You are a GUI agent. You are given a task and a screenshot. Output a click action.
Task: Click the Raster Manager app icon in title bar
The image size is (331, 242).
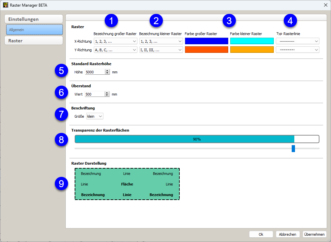tap(6, 5)
